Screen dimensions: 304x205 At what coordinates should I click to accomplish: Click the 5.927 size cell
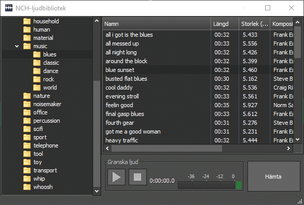pyautogui.click(x=250, y=105)
